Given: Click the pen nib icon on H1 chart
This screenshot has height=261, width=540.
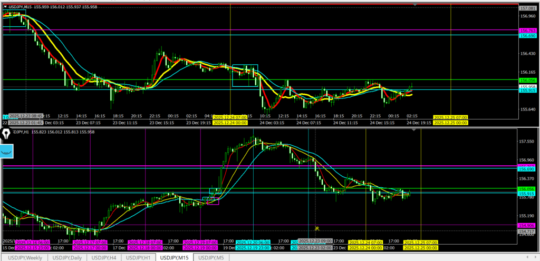Looking at the screenshot, I should tap(7, 134).
